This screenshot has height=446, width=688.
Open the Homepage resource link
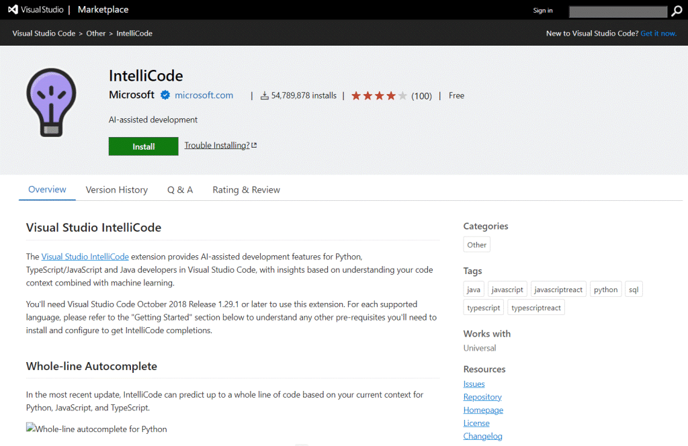[483, 410]
